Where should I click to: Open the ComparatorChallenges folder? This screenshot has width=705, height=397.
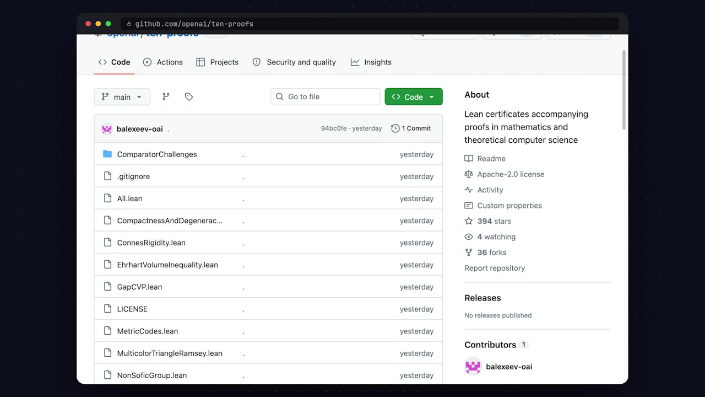[157, 154]
